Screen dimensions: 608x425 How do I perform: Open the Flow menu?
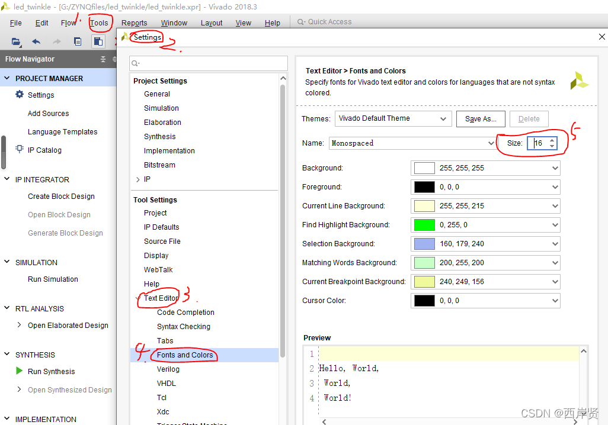point(68,23)
